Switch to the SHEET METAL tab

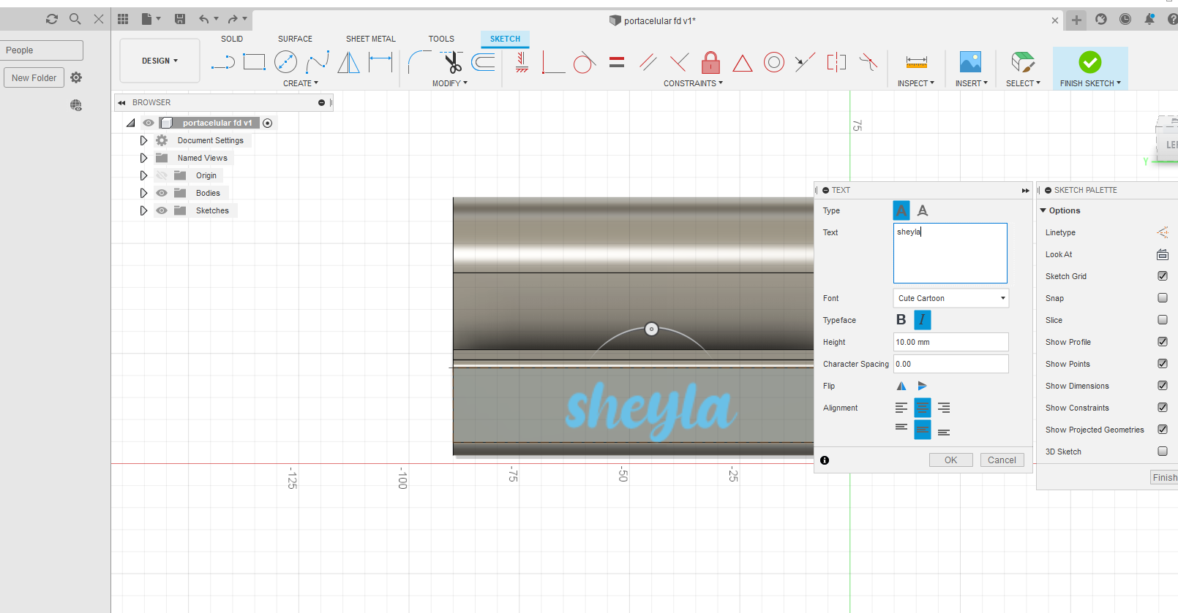click(x=370, y=39)
